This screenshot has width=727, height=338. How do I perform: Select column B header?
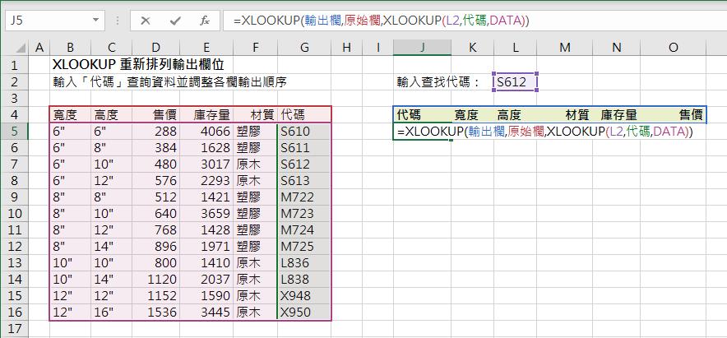(x=71, y=48)
